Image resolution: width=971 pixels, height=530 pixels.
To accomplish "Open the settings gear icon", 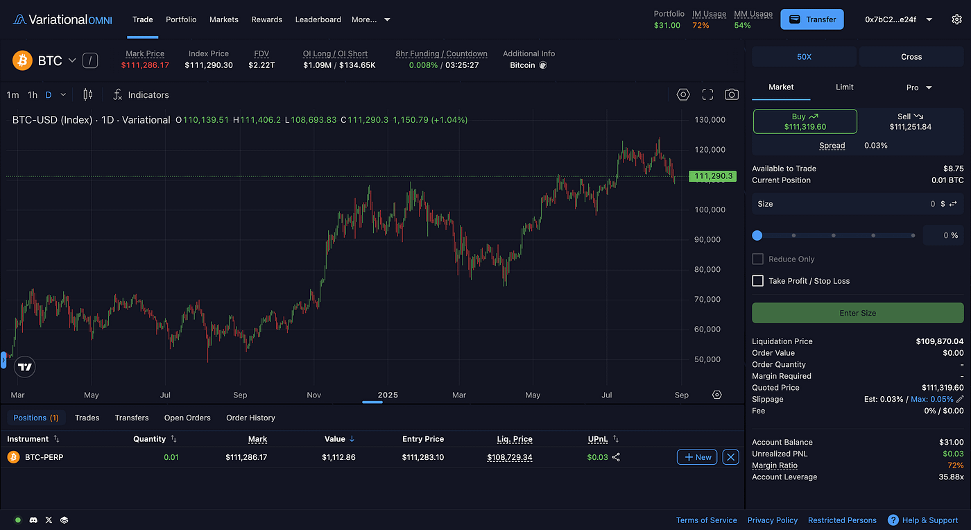I will (956, 19).
